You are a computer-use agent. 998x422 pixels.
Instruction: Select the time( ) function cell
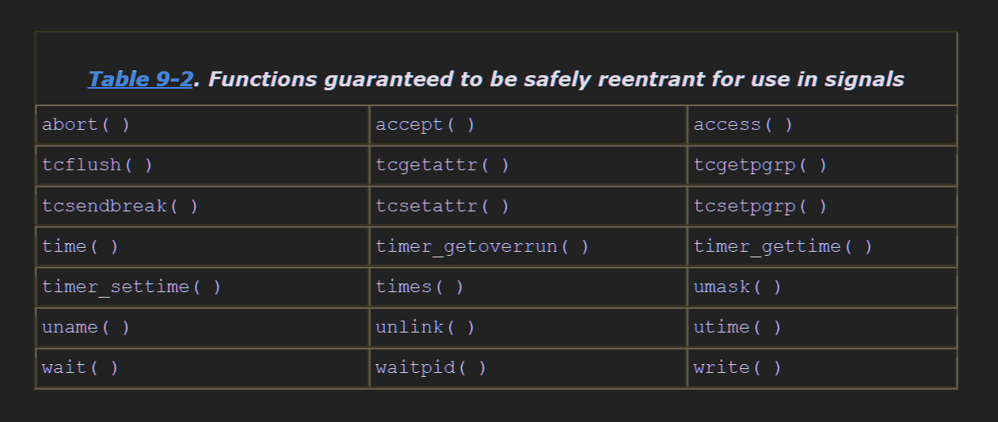[203, 247]
